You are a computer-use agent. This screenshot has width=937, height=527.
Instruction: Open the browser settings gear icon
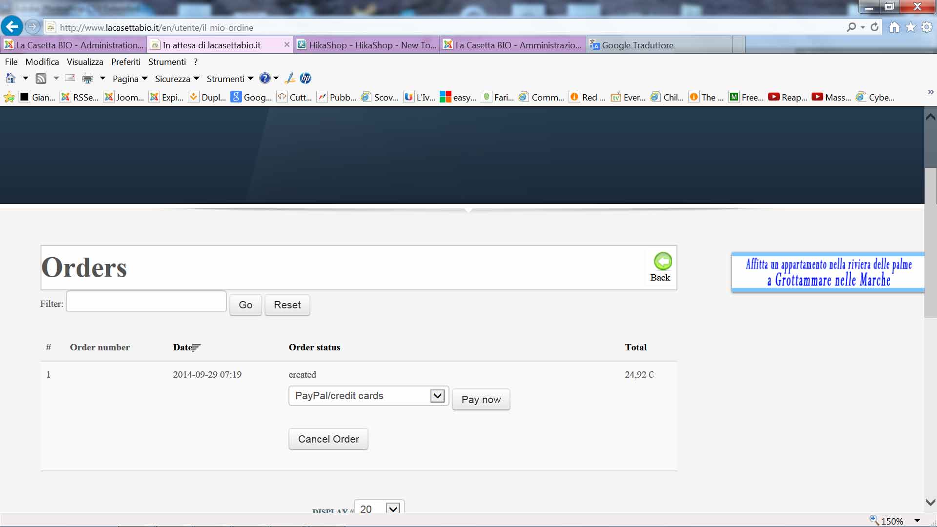[926, 27]
